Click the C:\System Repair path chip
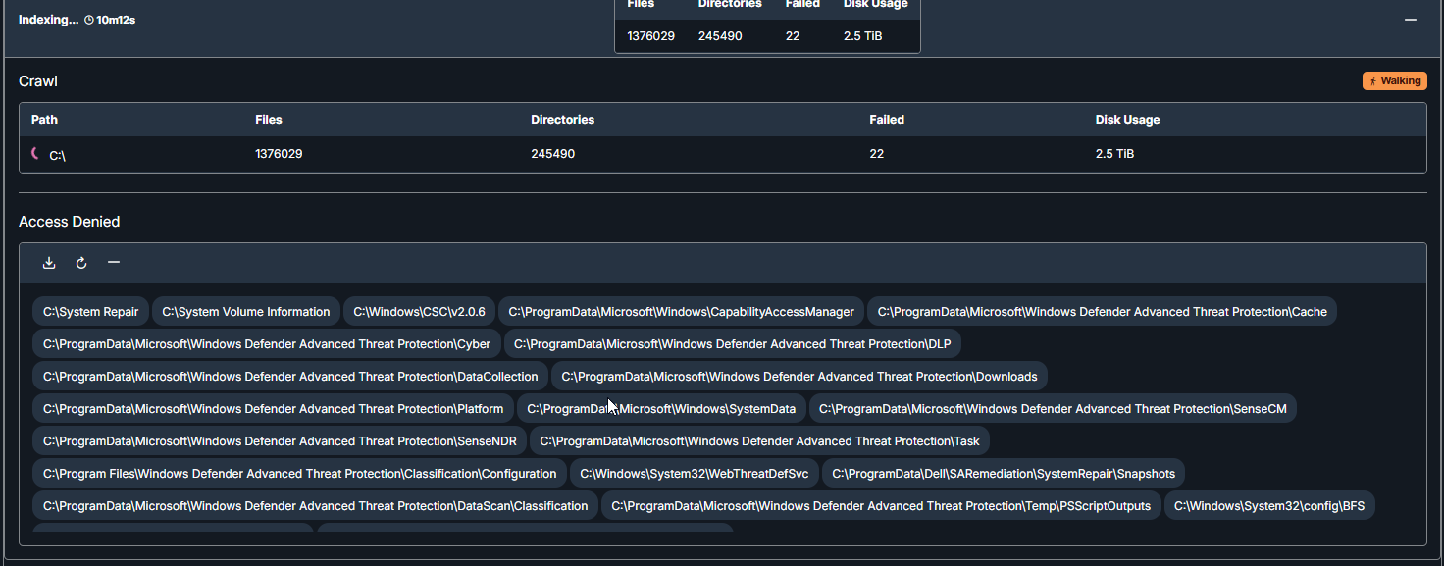1444x566 pixels. [91, 312]
